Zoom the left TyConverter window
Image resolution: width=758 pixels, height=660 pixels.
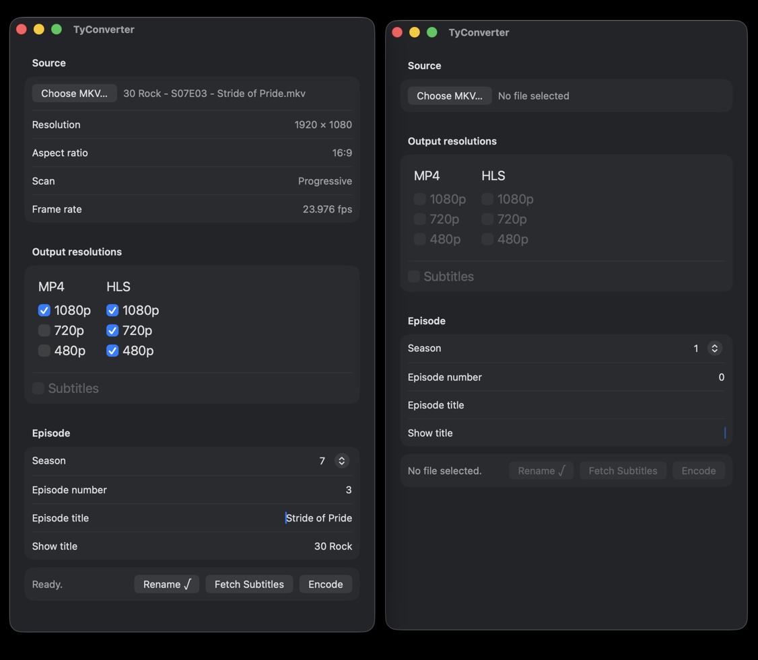point(56,30)
